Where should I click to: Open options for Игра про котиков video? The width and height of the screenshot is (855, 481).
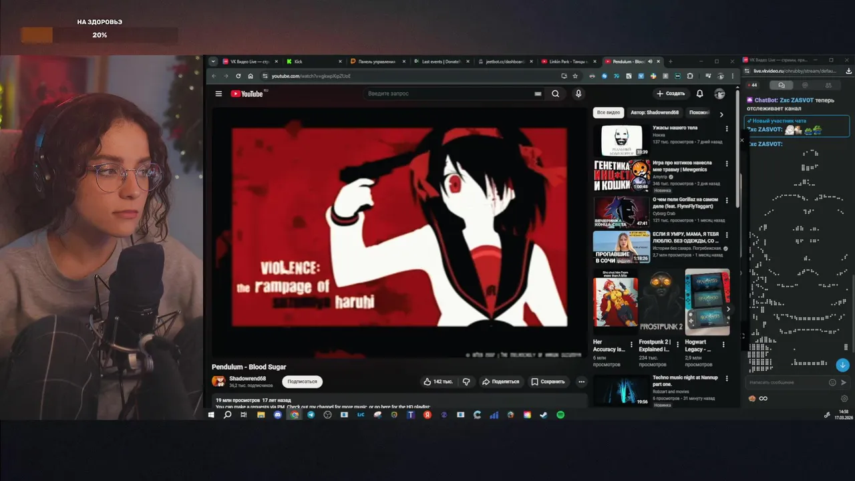(727, 164)
